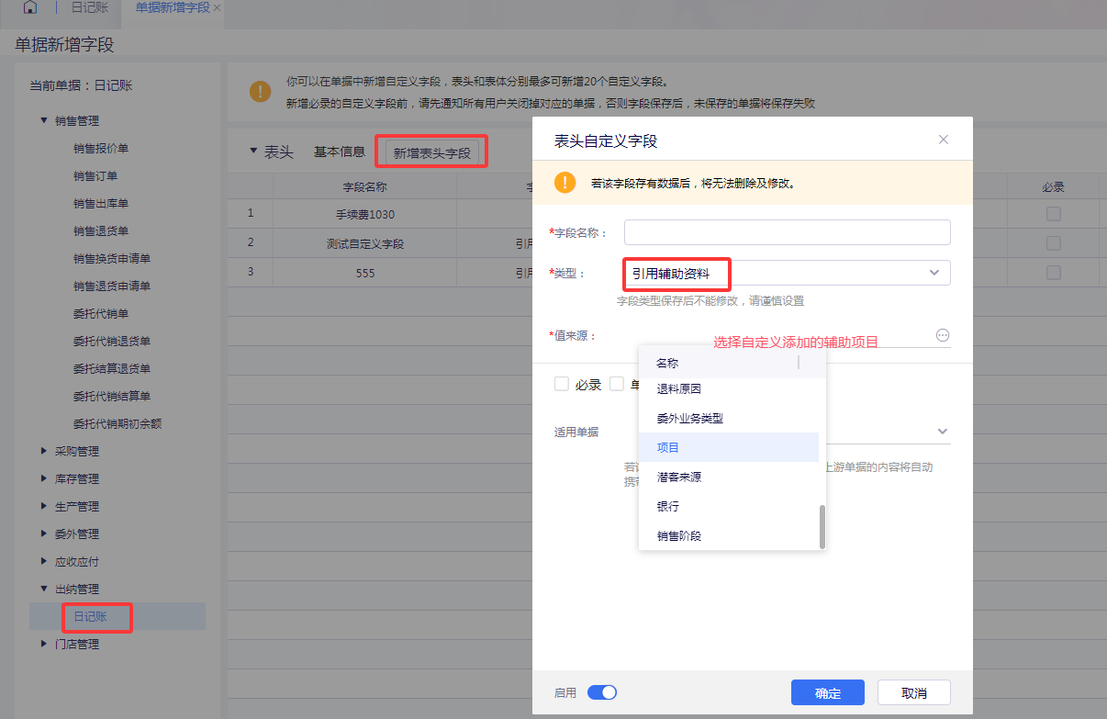Switch to the 日记账 tab at the top
The height and width of the screenshot is (719, 1107).
coord(90,8)
